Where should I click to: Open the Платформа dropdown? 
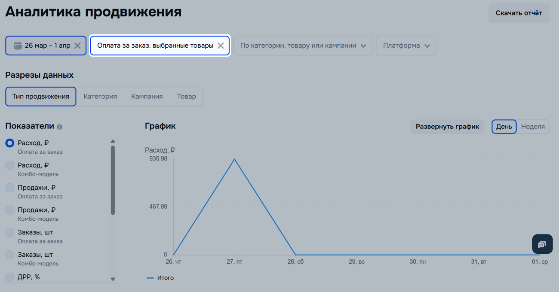pos(406,46)
